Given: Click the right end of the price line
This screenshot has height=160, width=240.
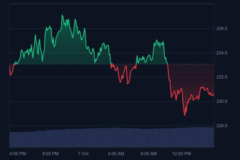Looking at the screenshot, I should coord(213,94).
